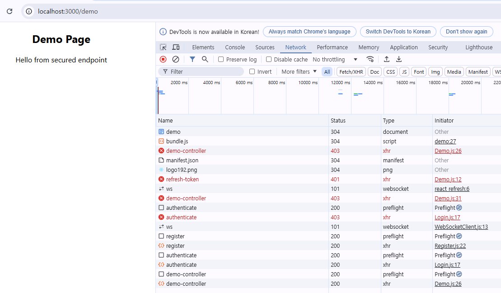Open network search magnifier icon
Screen dimensions: 501x293
click(205, 59)
